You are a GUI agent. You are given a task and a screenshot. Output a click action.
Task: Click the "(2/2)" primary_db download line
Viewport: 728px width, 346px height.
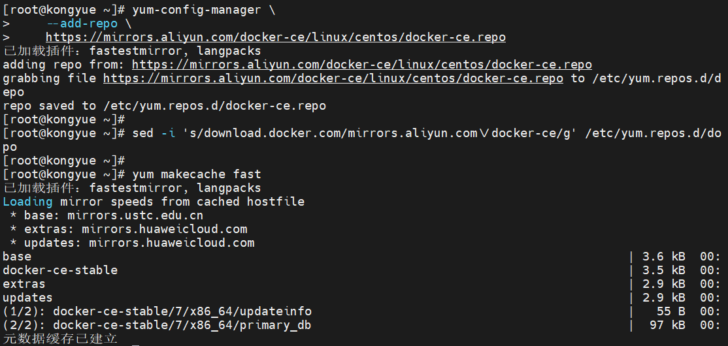click(161, 325)
